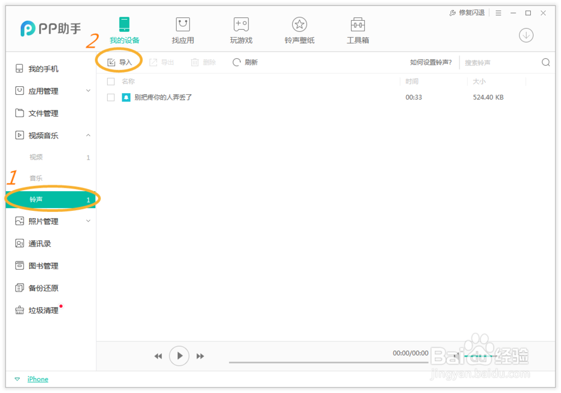Click the 文件管理 folder icon
561x393 pixels.
tap(19, 113)
